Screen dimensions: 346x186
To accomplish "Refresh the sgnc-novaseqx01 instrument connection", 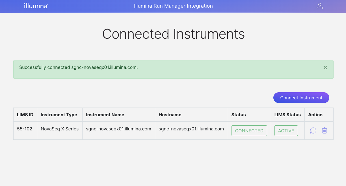I will (x=313, y=130).
